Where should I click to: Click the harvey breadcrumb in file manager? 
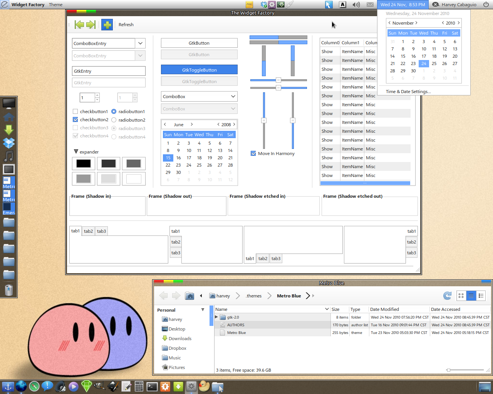pos(220,296)
